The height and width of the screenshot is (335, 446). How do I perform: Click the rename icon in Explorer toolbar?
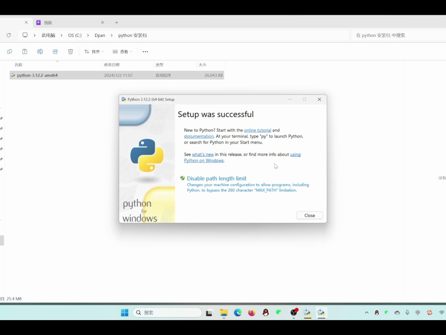[x=40, y=51]
